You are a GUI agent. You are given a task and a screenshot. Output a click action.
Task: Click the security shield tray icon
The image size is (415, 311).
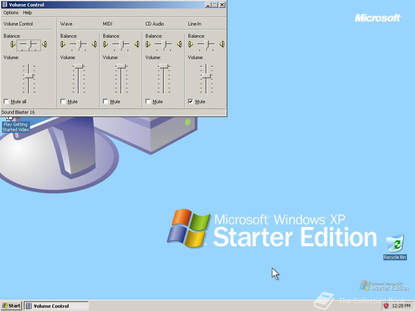(386, 306)
